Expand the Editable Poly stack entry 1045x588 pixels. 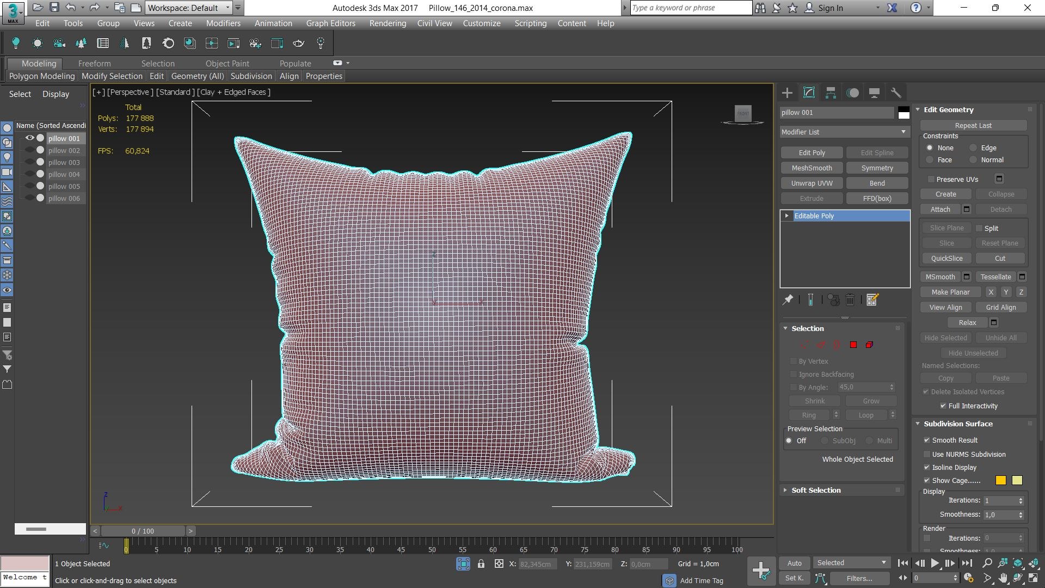pyautogui.click(x=786, y=216)
